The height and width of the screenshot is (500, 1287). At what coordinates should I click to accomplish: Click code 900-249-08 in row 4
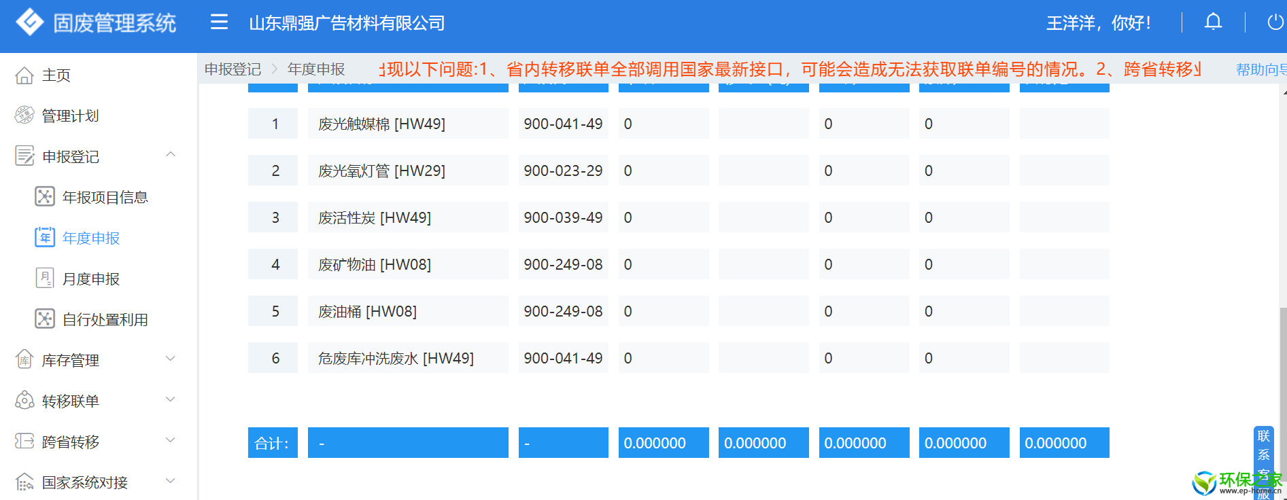(563, 264)
